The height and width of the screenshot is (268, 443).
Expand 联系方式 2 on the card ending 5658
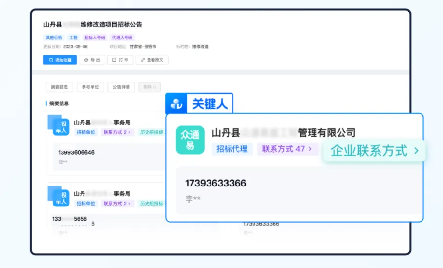click(117, 204)
